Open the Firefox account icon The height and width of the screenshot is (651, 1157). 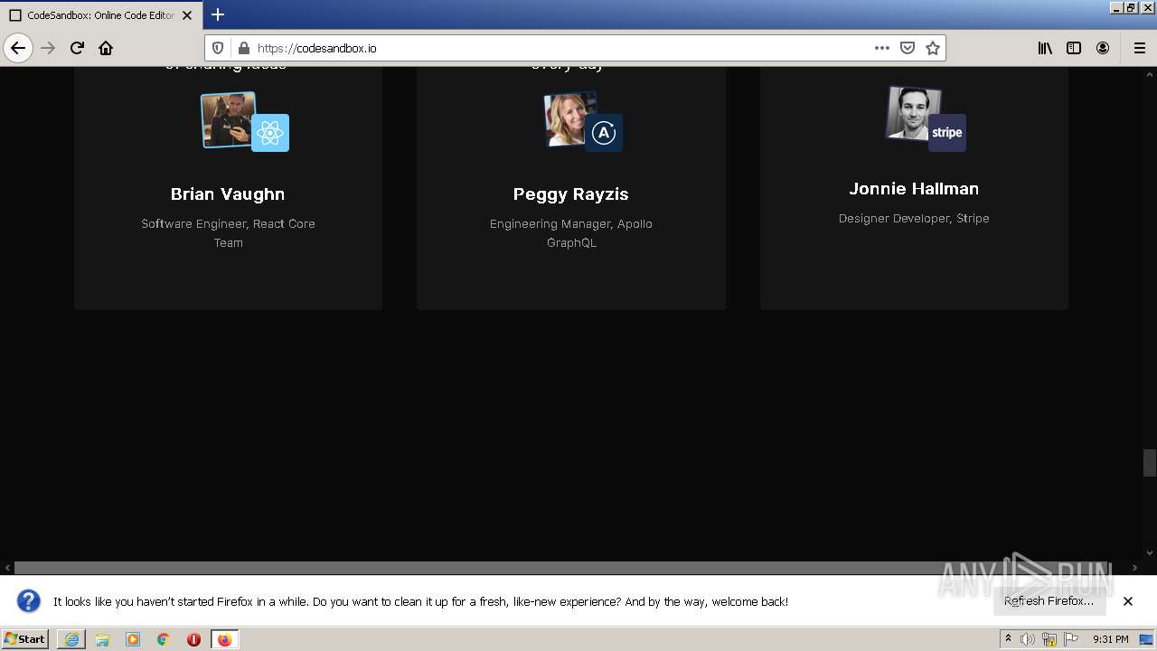(x=1103, y=48)
